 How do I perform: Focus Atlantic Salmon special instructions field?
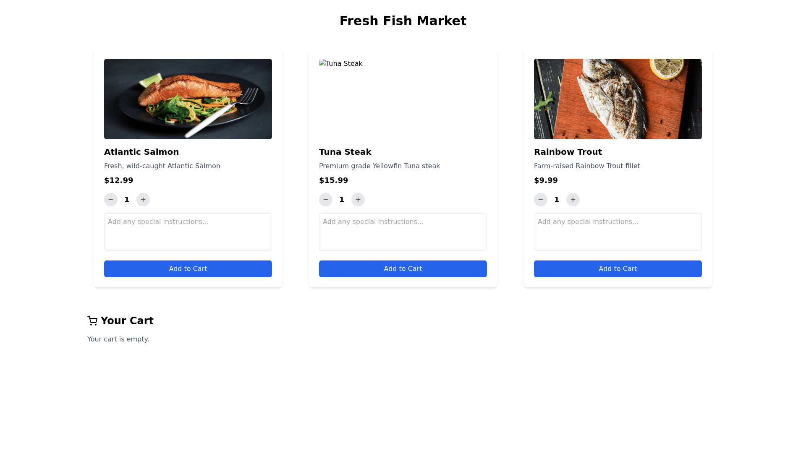[188, 232]
